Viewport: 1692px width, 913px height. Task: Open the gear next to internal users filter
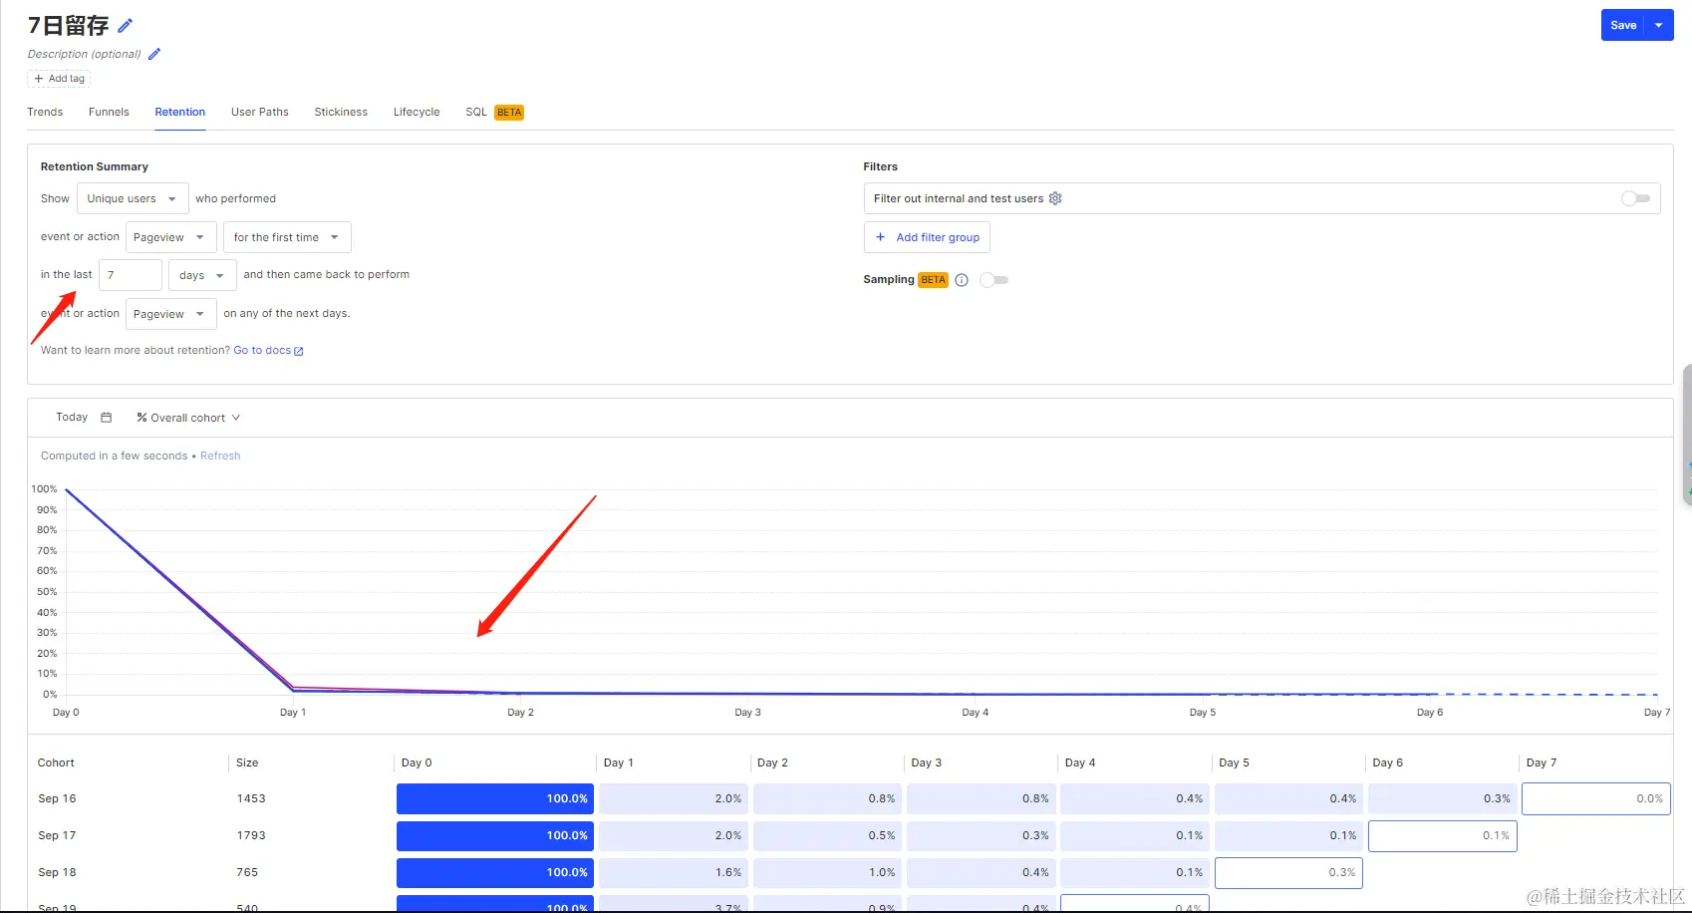point(1055,198)
